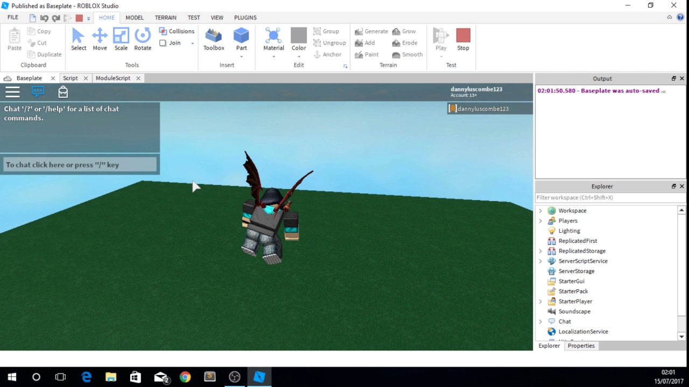Open the Material picker icon
This screenshot has height=387, width=689.
point(273,36)
